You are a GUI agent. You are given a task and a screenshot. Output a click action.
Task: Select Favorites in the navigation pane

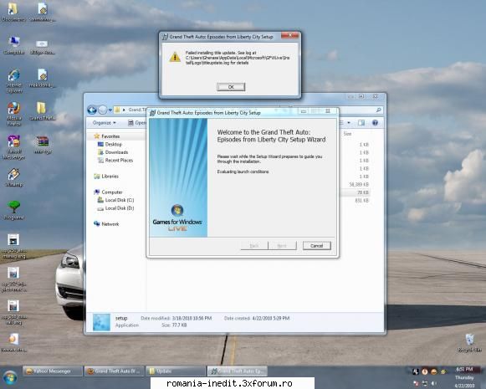(107, 136)
